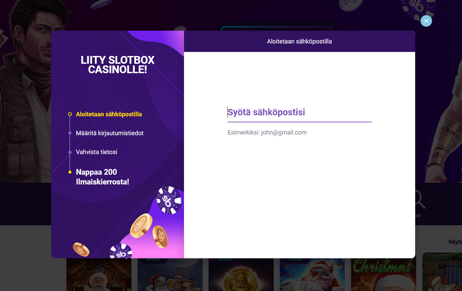This screenshot has width=462, height=291.
Task: Click yellow dot beside 'Nappaa 200'
Action: coord(70,172)
